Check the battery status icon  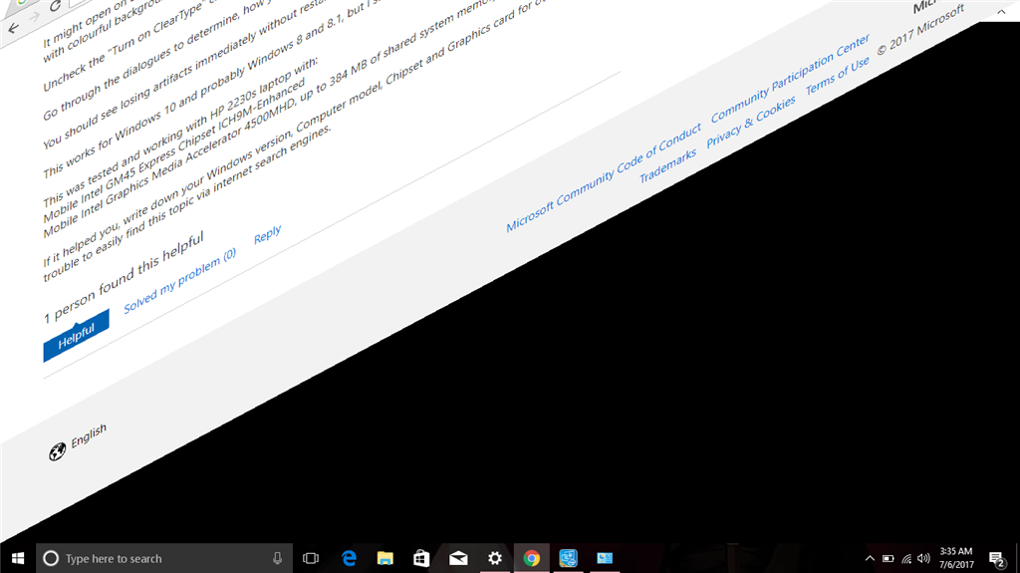click(x=888, y=558)
